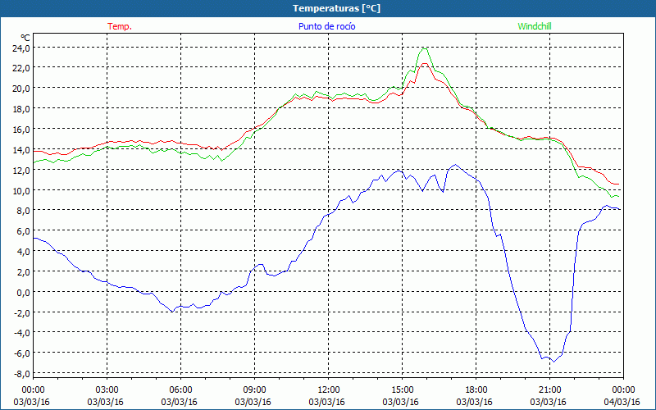656x410 pixels.
Task: Click the '03/03/16' date under 12:00
Action: coord(326,402)
